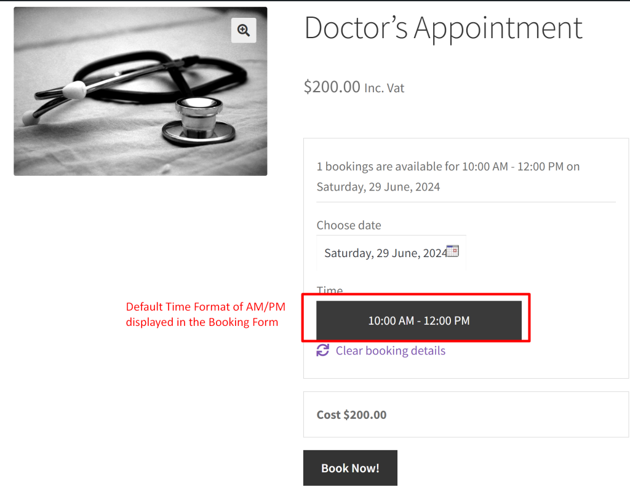Click the Time label above the slot
The image size is (630, 492).
point(330,290)
